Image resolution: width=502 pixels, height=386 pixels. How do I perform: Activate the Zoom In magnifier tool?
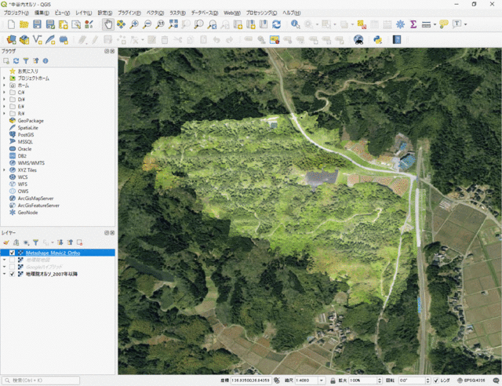tap(134, 24)
